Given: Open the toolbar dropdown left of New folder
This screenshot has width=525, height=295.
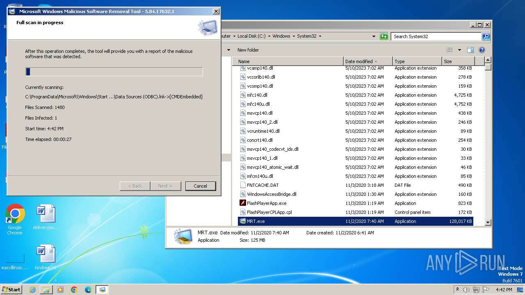Looking at the screenshot, I should [x=229, y=50].
